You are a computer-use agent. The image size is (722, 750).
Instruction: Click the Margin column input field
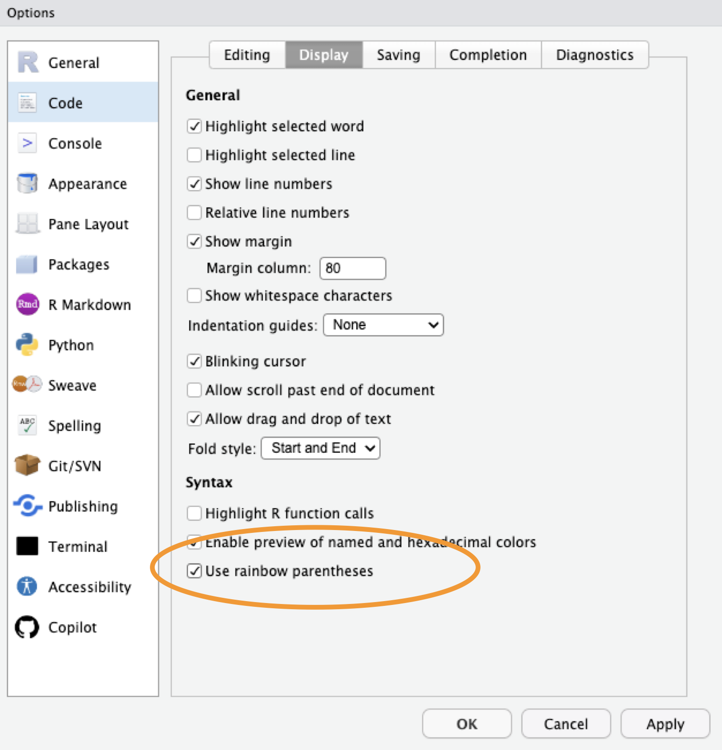click(353, 268)
